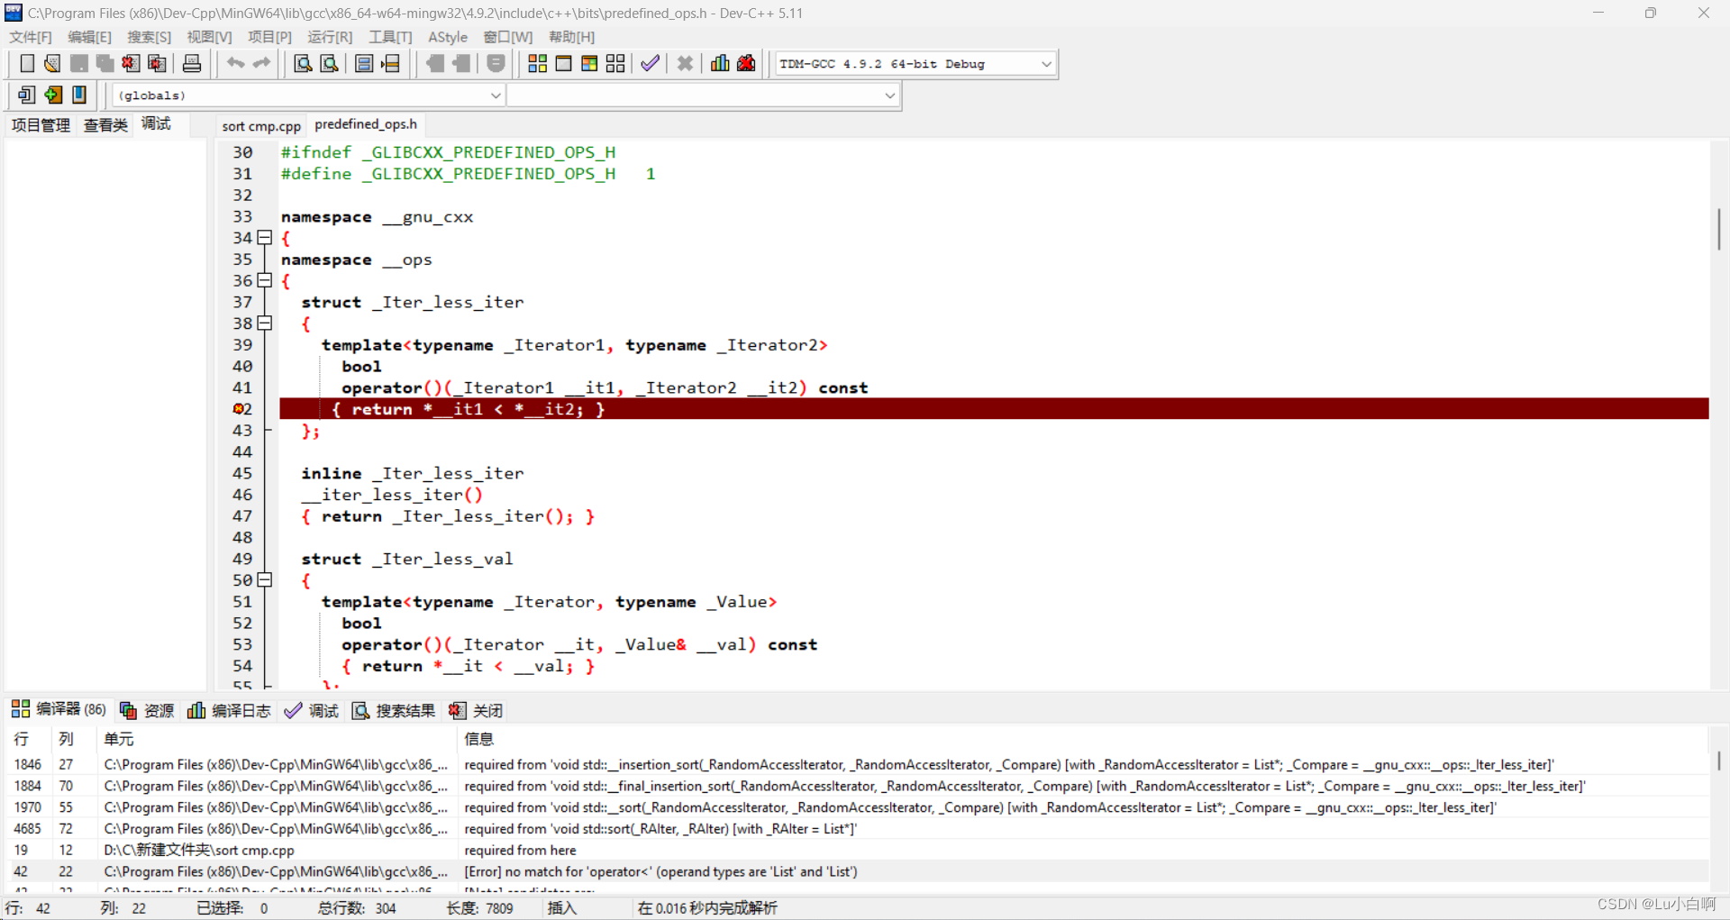Open the Replace tool icon
This screenshot has height=920, width=1730.
pos(329,63)
